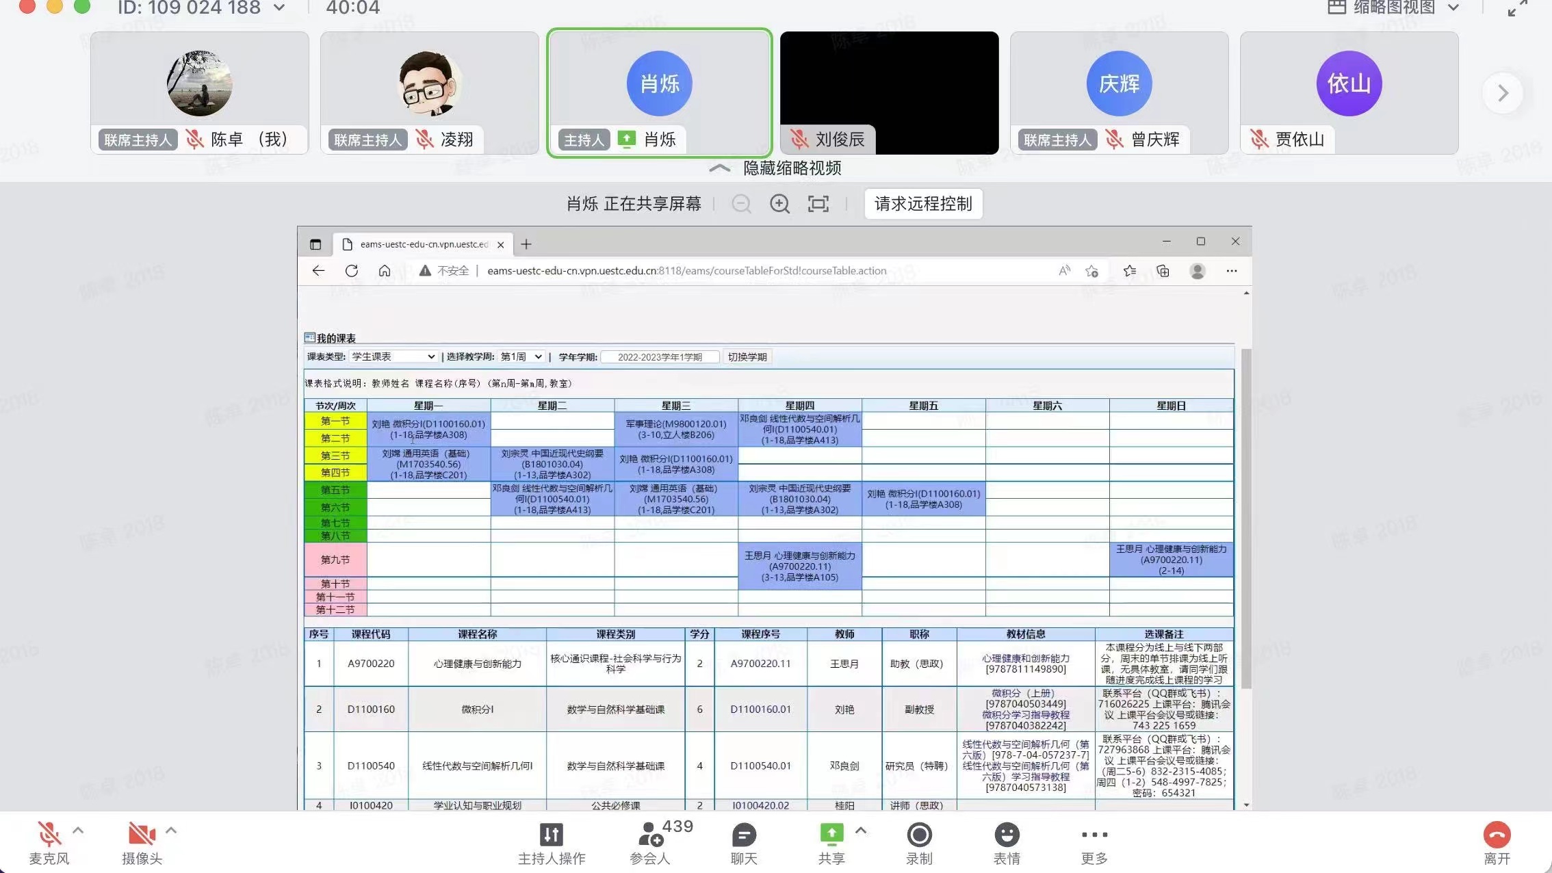Expand the camera options arrow
Screen dimensions: 1552x873
click(x=171, y=830)
